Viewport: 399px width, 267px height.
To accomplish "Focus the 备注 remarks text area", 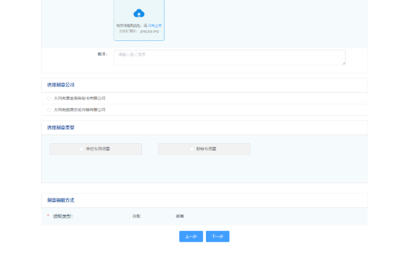I will 229,58.
